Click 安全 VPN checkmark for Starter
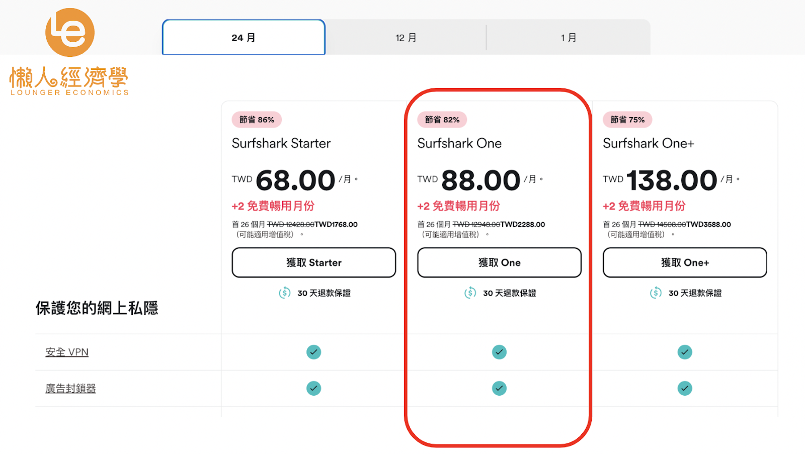Image resolution: width=805 pixels, height=454 pixels. pos(313,352)
